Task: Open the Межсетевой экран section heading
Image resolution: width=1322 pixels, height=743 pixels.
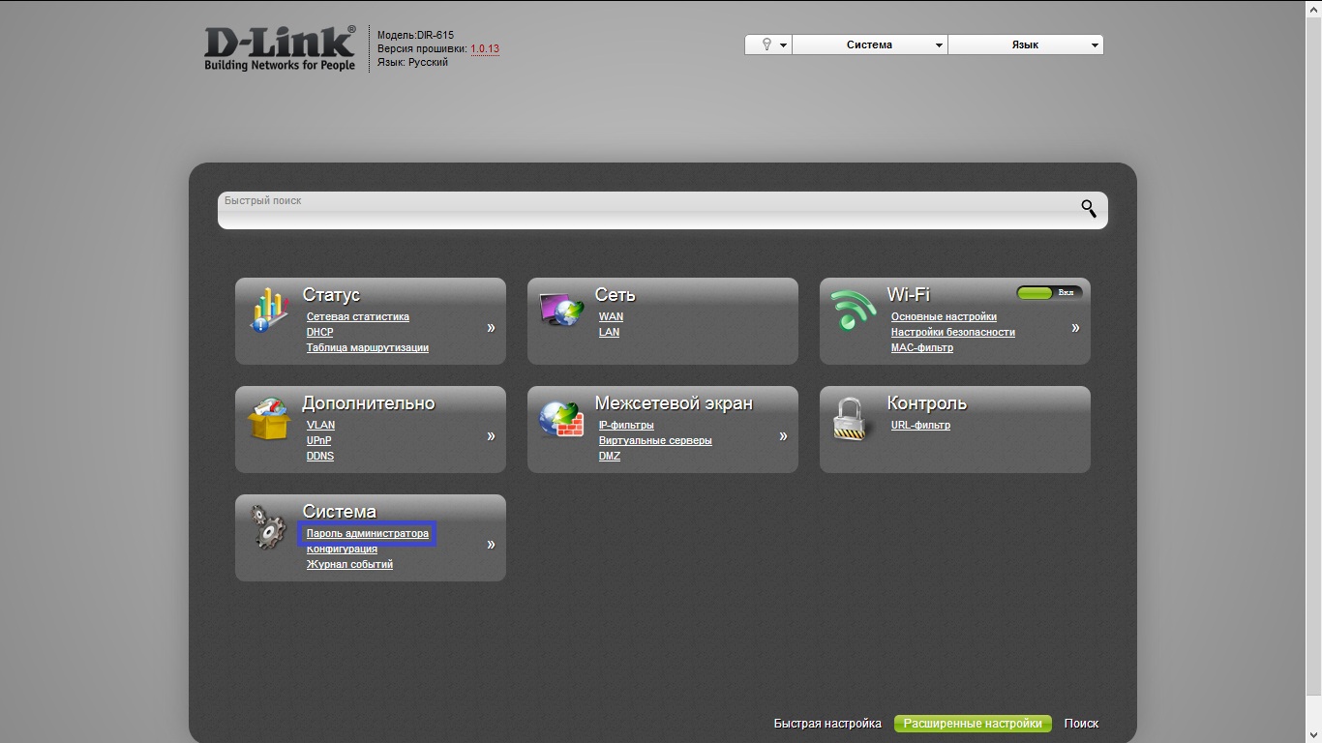Action: click(x=674, y=403)
